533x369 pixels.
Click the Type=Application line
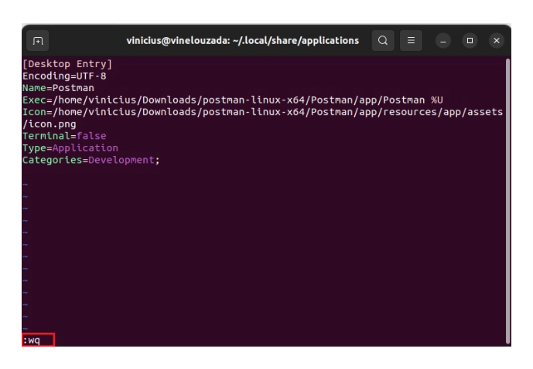click(x=70, y=148)
